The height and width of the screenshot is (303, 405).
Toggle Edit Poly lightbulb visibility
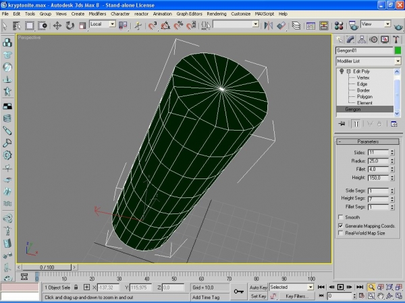click(342, 71)
